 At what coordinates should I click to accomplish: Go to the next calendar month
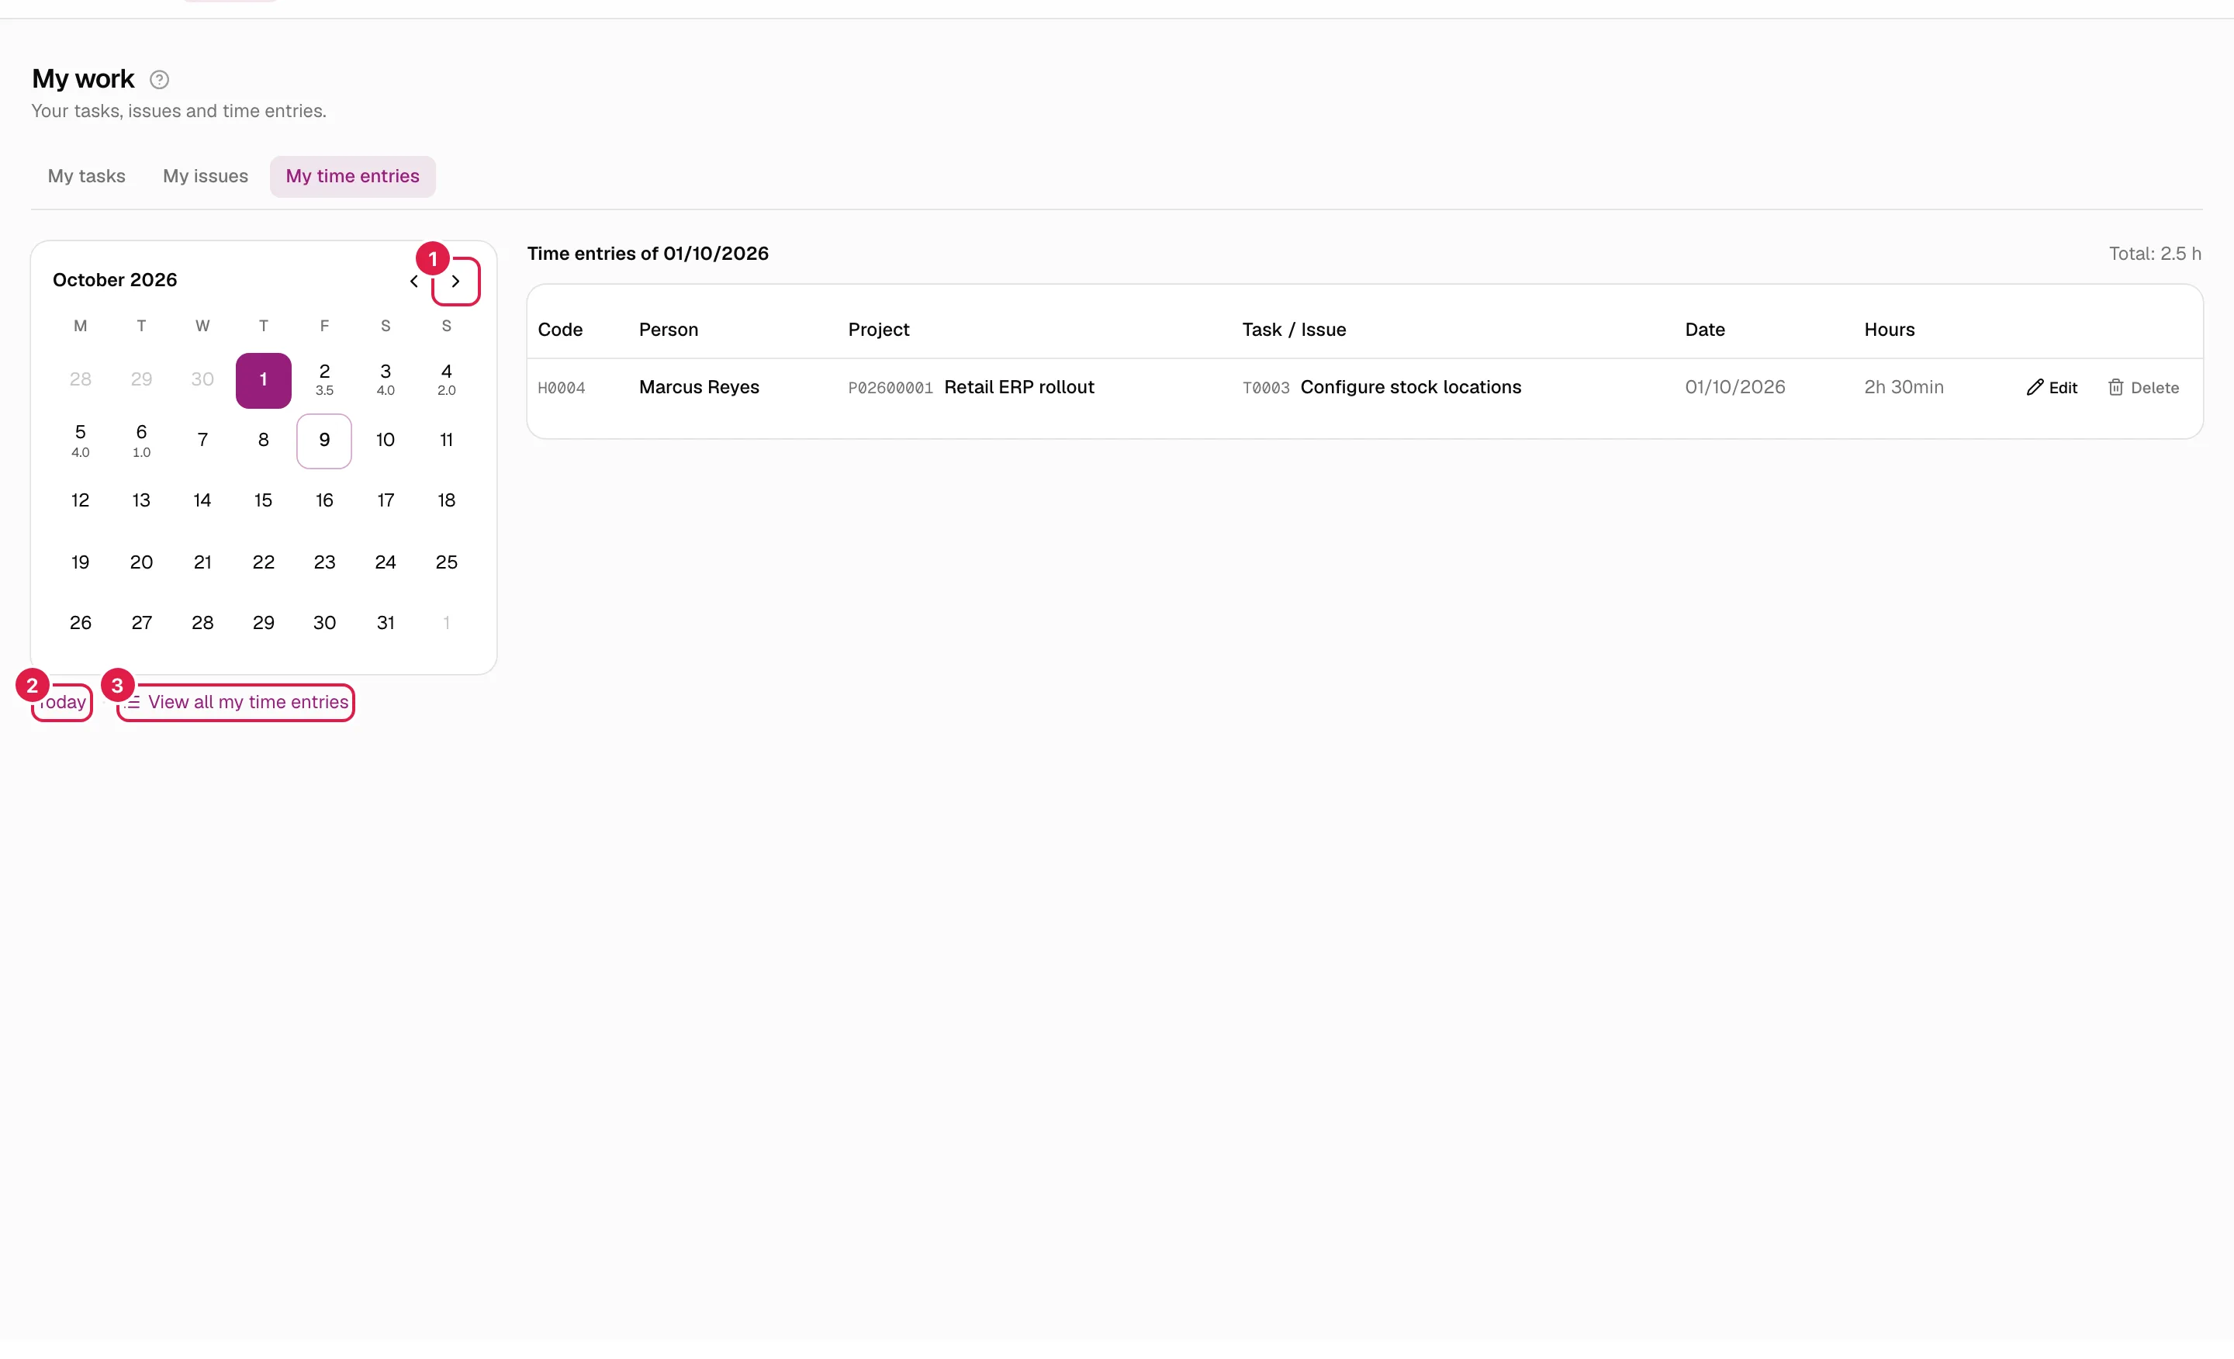[456, 281]
